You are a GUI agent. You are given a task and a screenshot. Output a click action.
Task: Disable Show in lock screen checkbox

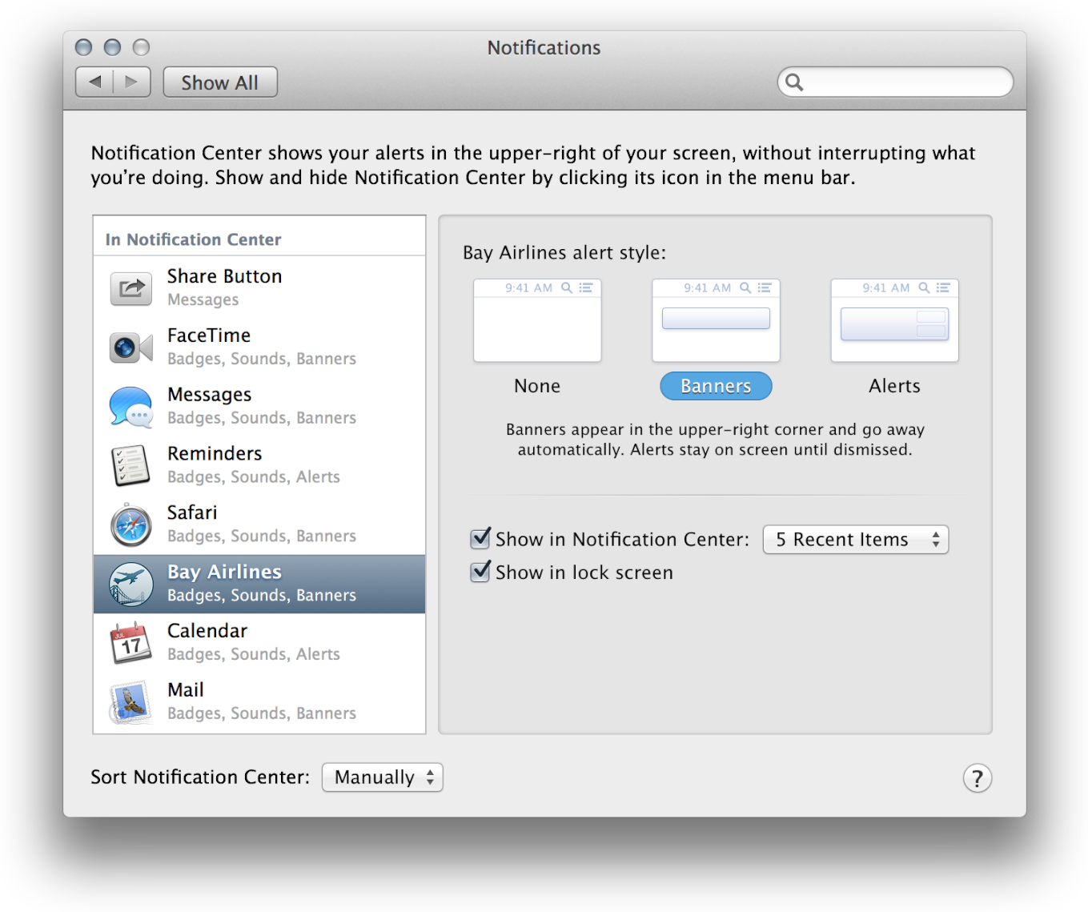[x=480, y=572]
